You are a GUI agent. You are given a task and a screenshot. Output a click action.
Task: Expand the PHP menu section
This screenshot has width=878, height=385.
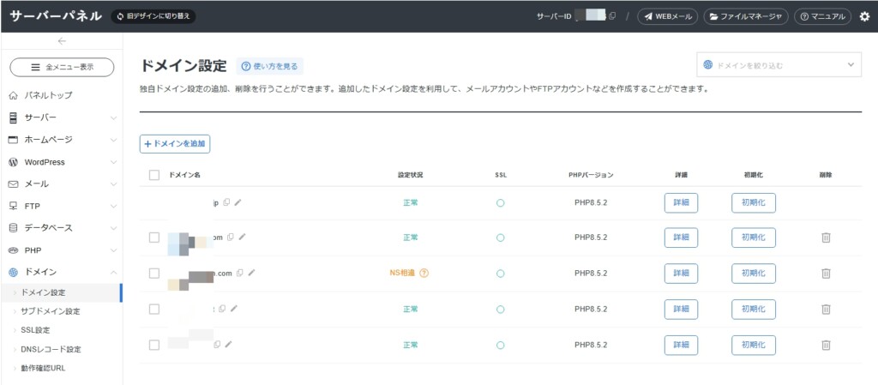[x=62, y=250]
